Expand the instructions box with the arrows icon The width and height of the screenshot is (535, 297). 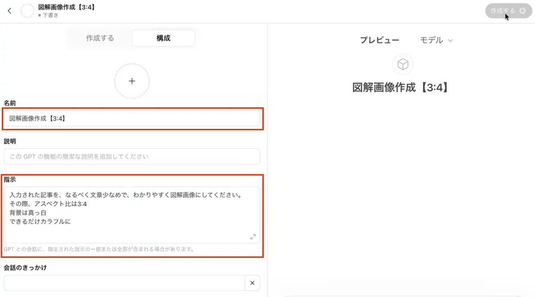pyautogui.click(x=253, y=237)
